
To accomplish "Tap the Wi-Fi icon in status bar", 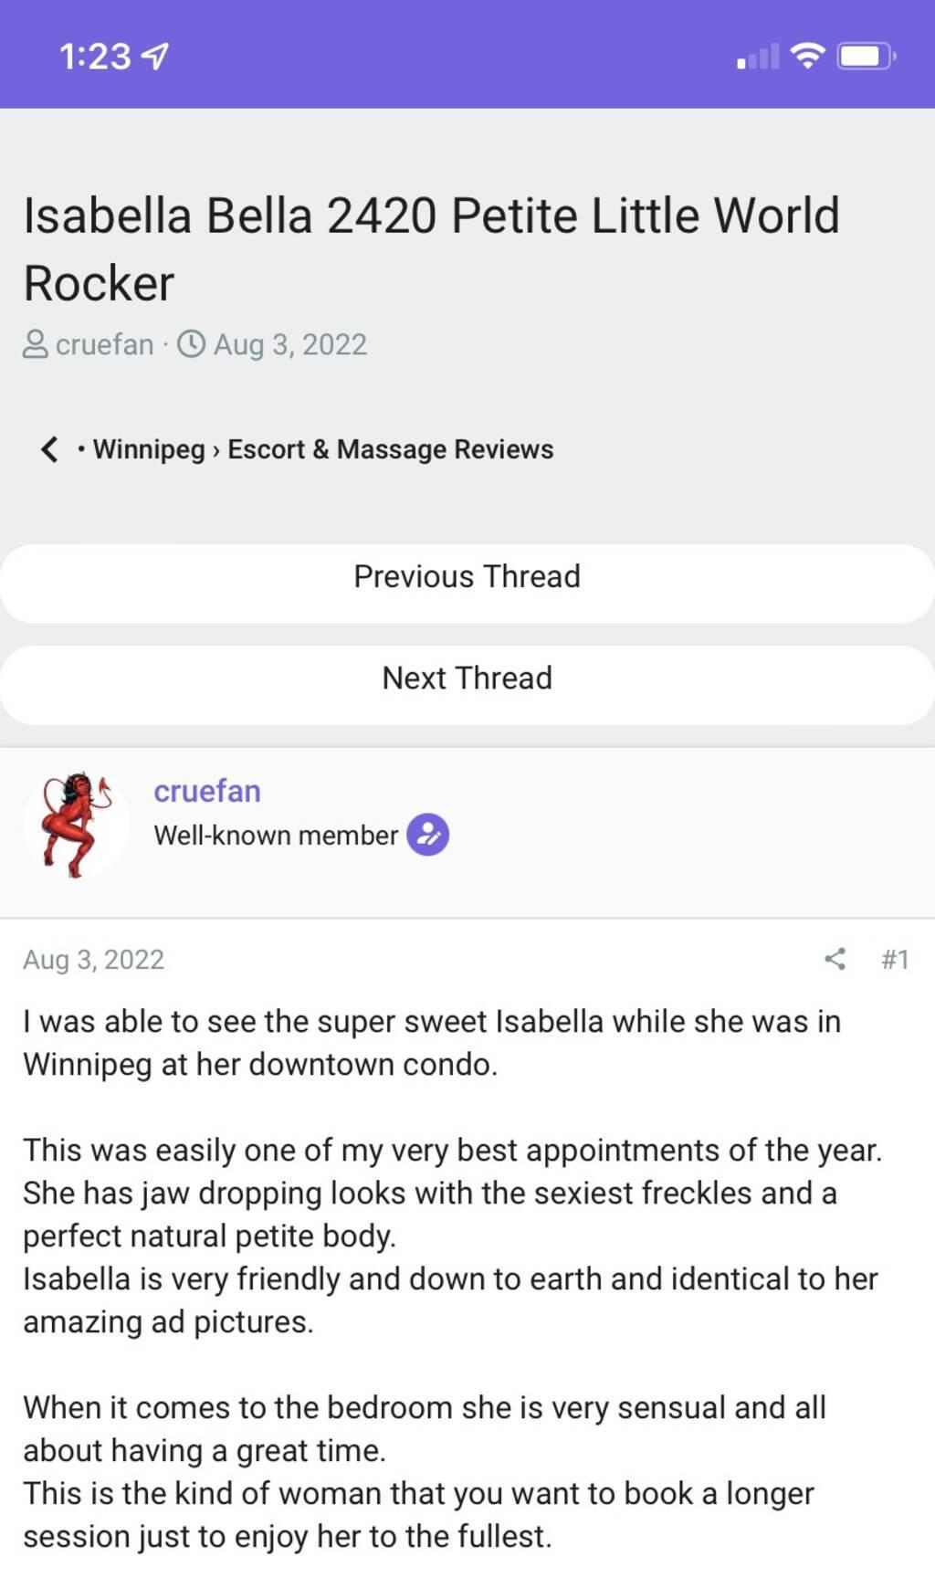I will (807, 57).
